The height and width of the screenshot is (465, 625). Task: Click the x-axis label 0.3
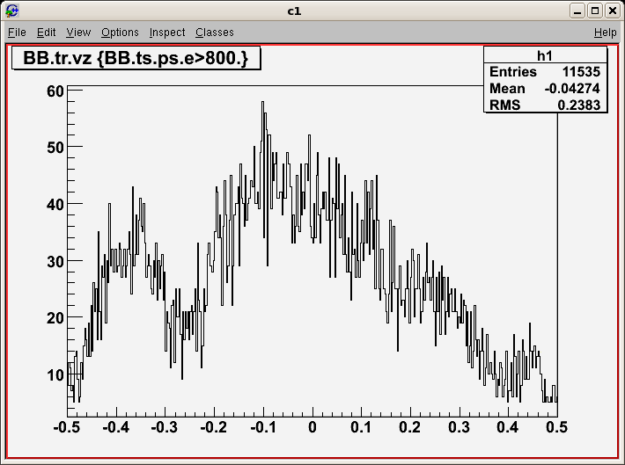pyautogui.click(x=460, y=427)
